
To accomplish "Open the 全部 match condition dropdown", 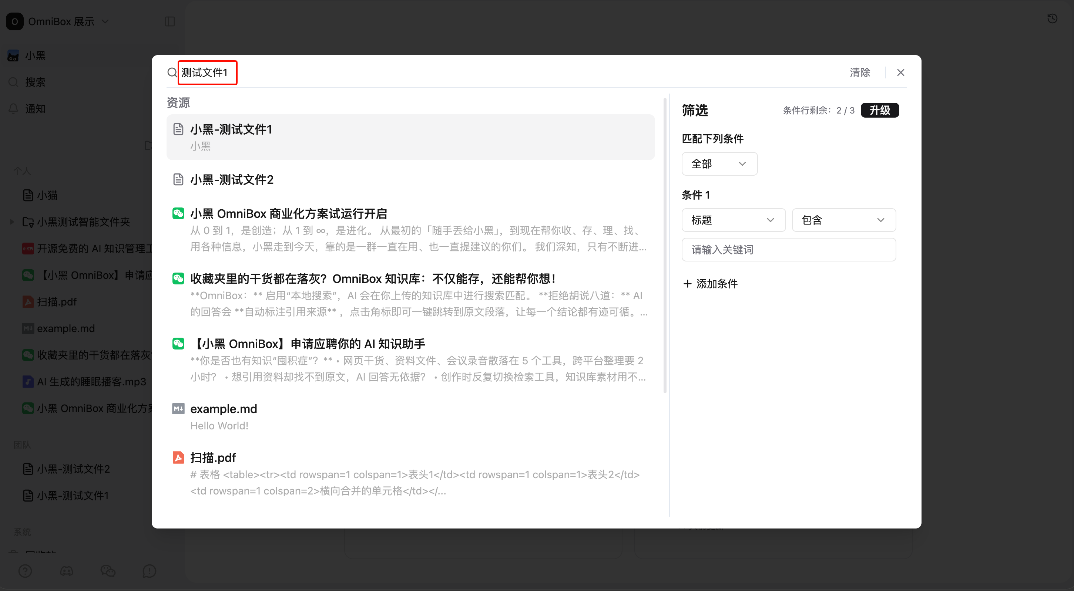I will pyautogui.click(x=719, y=164).
